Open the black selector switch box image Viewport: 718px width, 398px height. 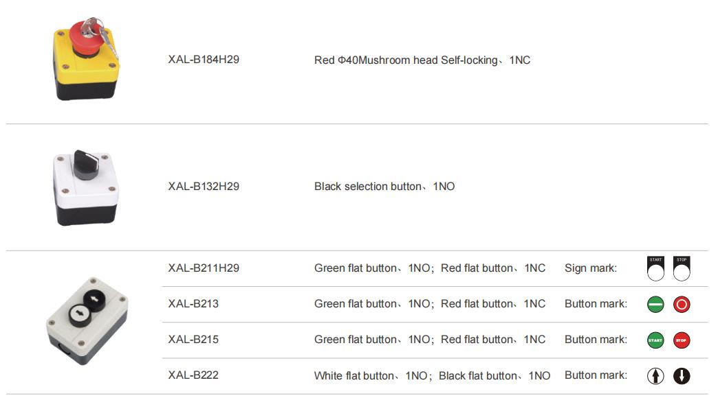(x=86, y=187)
